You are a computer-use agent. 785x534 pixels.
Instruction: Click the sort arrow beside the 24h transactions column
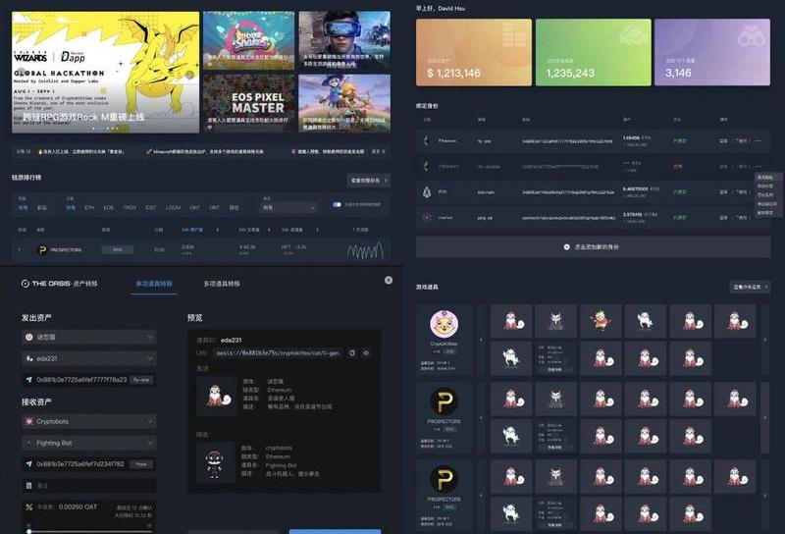[x=269, y=230]
